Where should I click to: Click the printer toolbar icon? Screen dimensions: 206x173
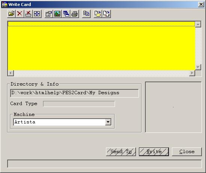coord(75,14)
